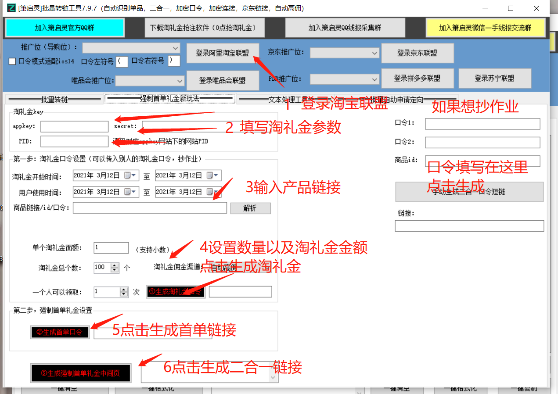
Task: Click 登录苏宁联盟 button
Action: point(495,79)
